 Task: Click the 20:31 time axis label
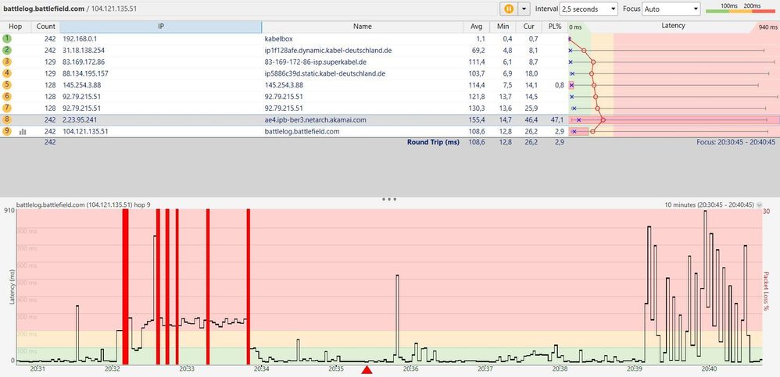point(38,368)
